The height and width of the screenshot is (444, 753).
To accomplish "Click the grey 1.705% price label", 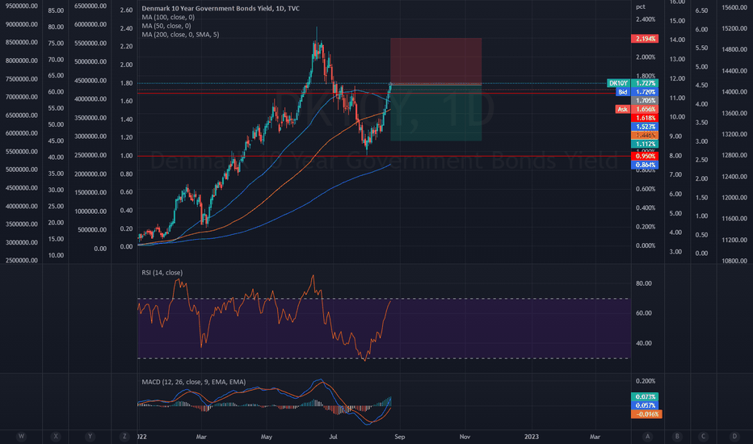I will (645, 100).
